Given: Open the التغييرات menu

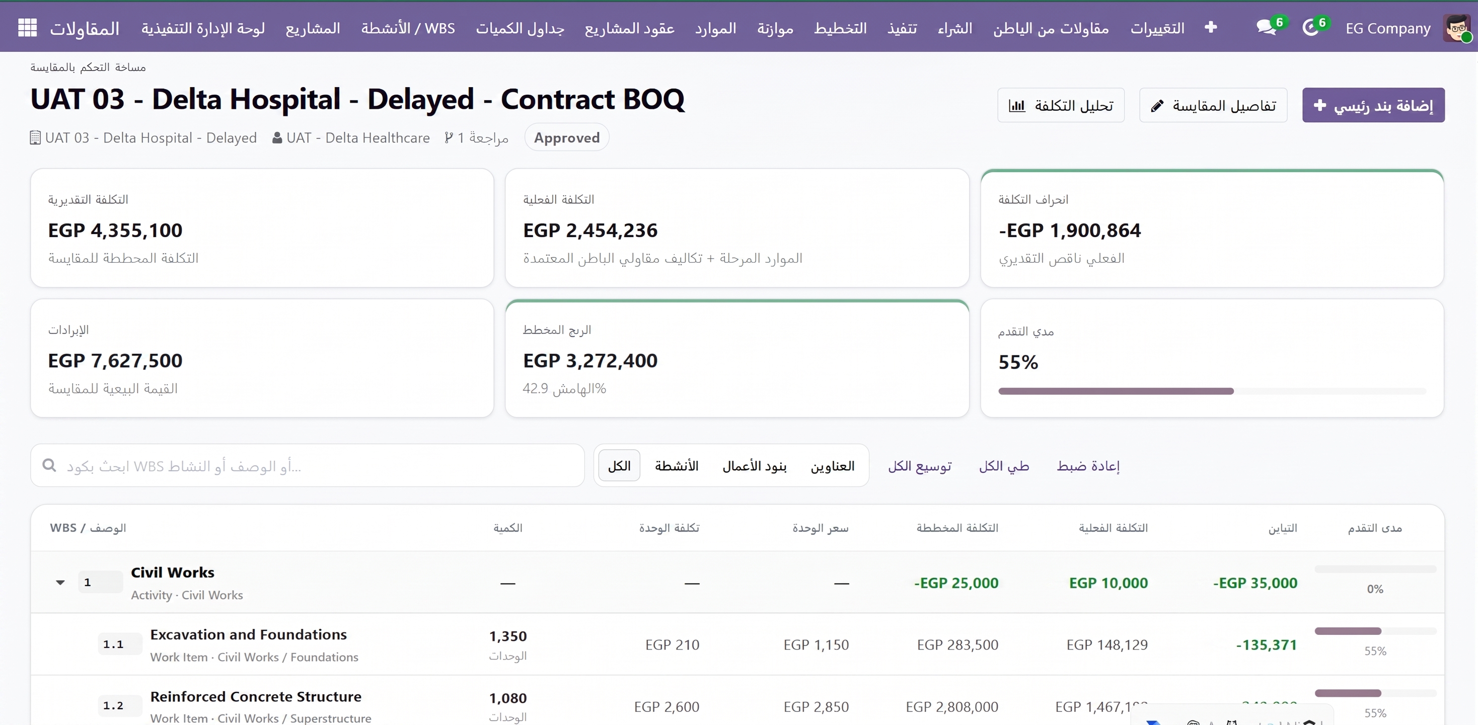Looking at the screenshot, I should [1157, 28].
